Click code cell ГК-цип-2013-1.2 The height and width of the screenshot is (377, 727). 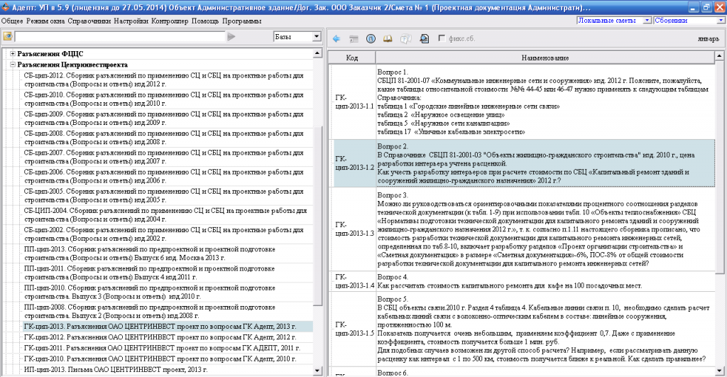tap(354, 163)
